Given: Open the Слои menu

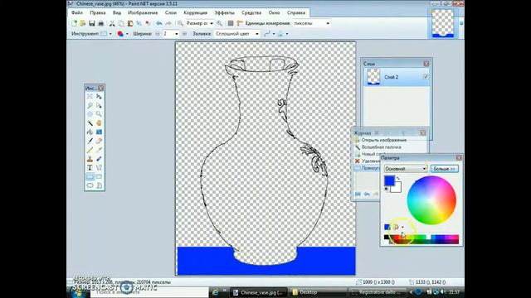Looking at the screenshot, I should (x=171, y=12).
